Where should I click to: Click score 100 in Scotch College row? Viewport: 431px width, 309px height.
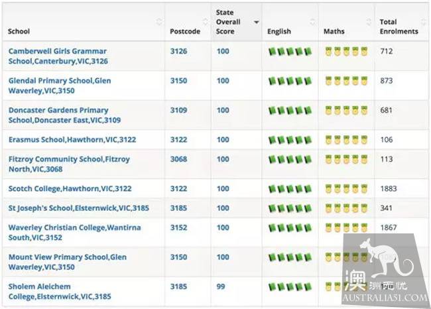223,188
